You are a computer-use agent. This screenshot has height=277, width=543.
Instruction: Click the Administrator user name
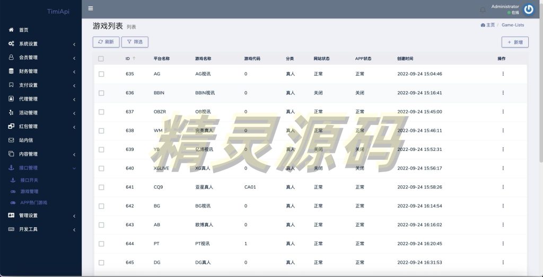pyautogui.click(x=505, y=6)
